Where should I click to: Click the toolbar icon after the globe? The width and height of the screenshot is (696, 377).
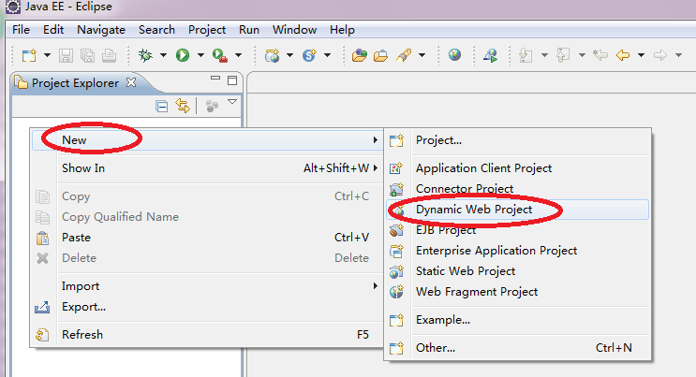[x=491, y=55]
